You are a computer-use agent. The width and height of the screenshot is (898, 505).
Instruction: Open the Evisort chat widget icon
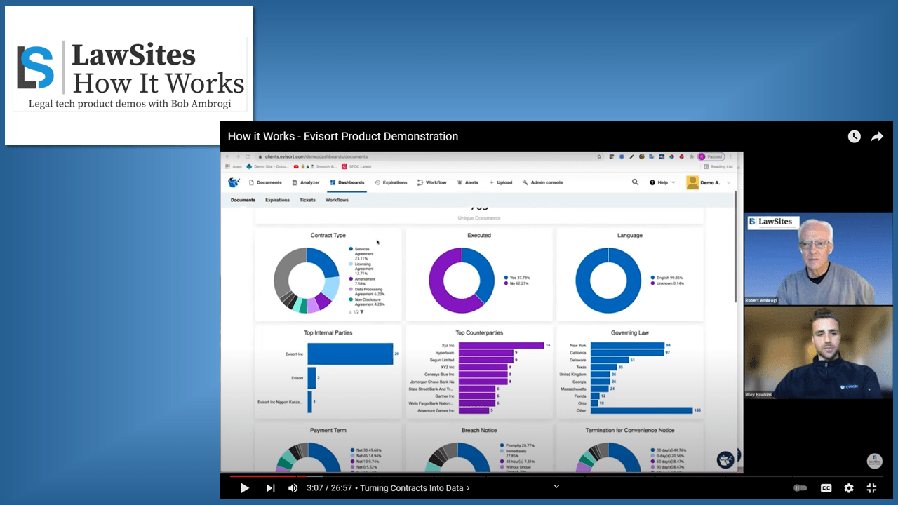(725, 459)
